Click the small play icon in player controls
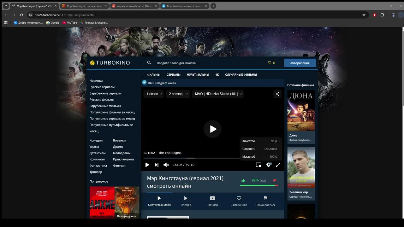Image resolution: width=404 pixels, height=227 pixels. pyautogui.click(x=147, y=165)
